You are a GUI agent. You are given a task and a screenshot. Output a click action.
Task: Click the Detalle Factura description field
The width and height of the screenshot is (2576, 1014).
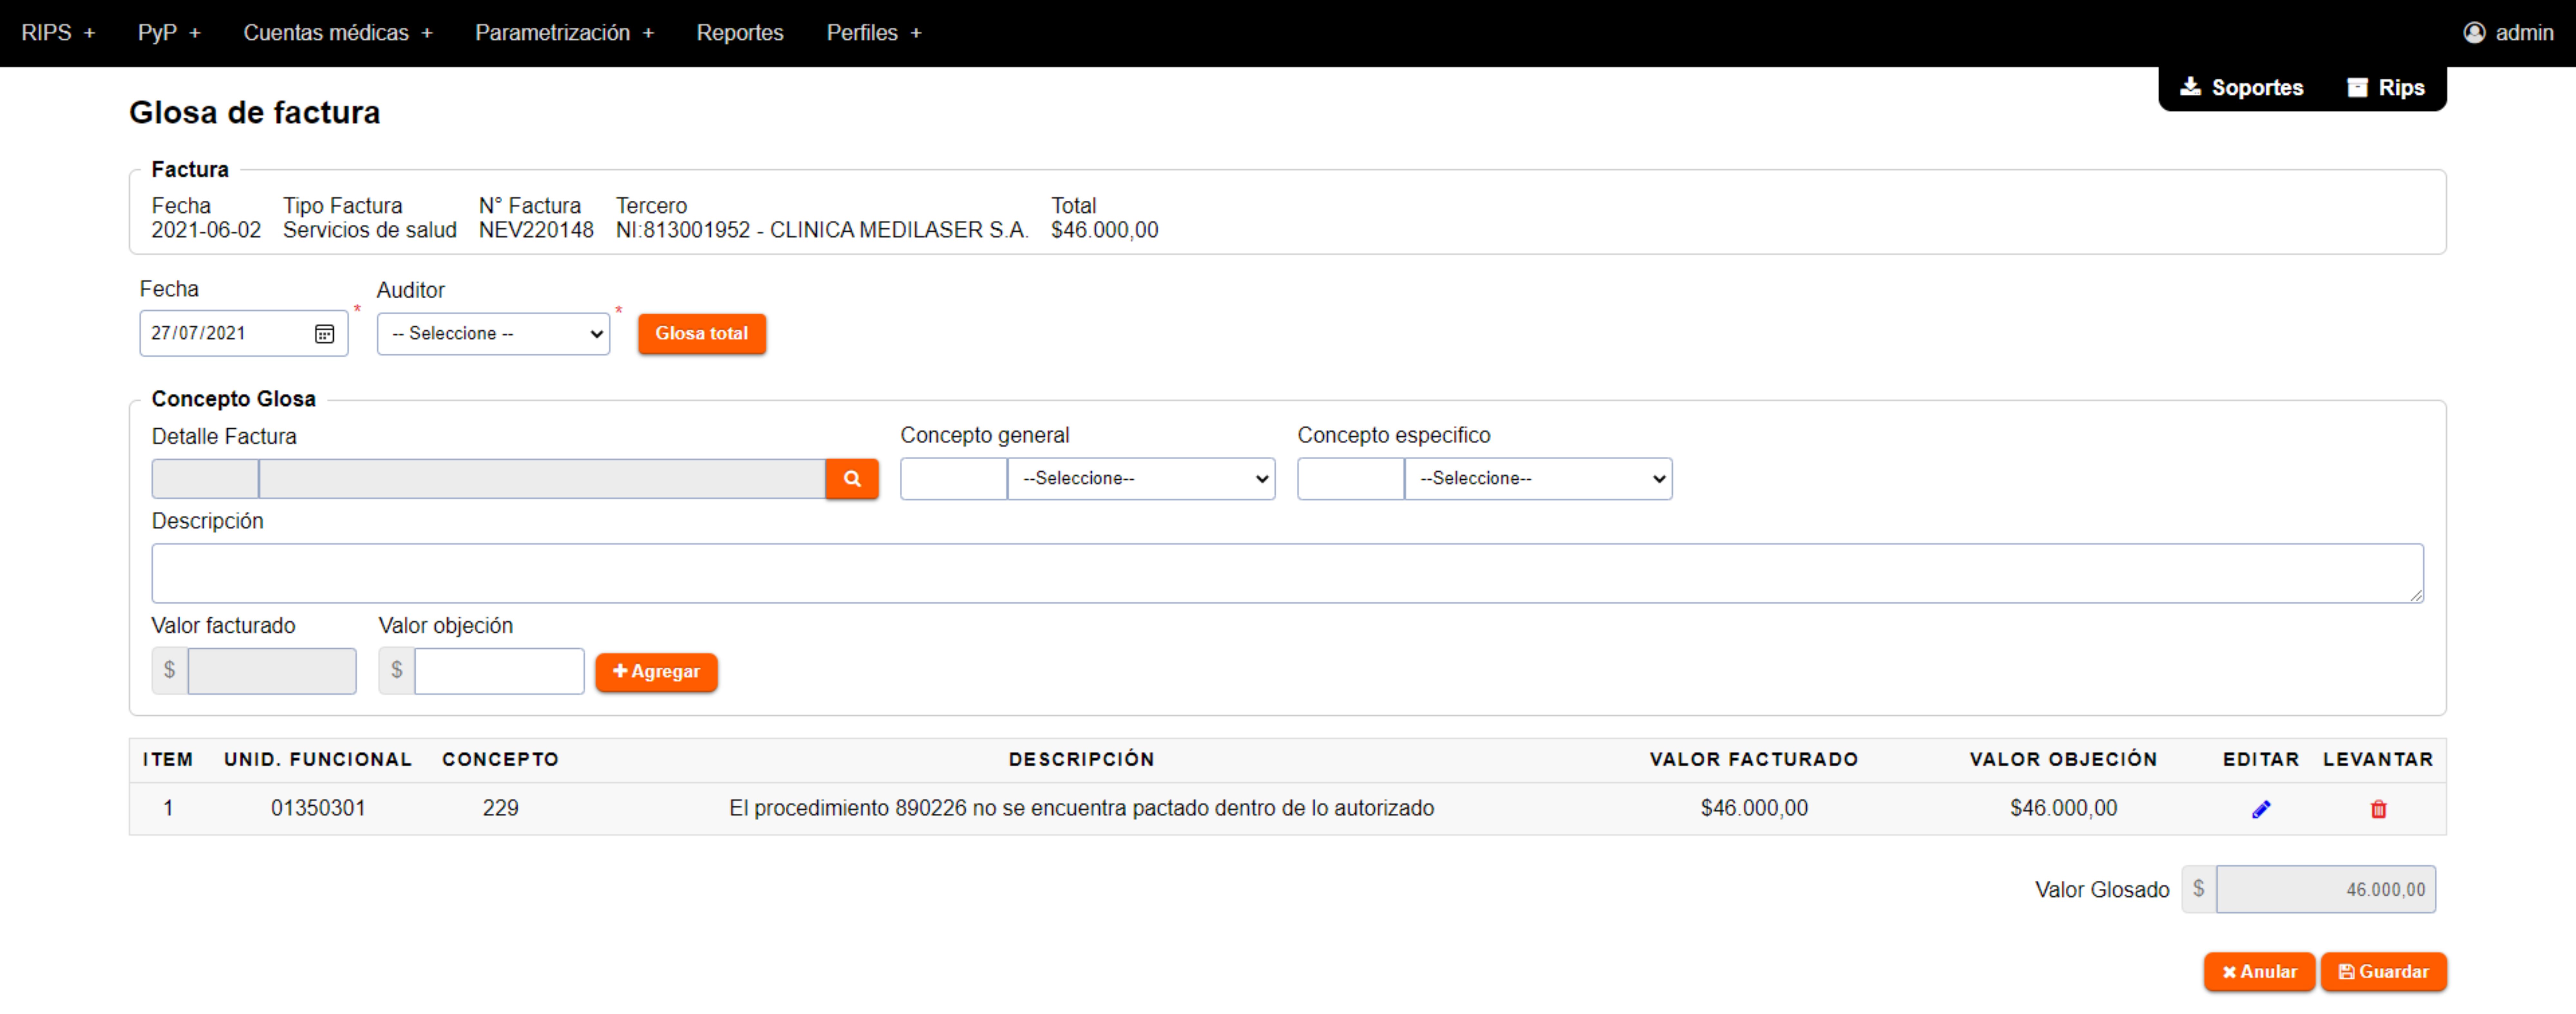click(x=542, y=479)
